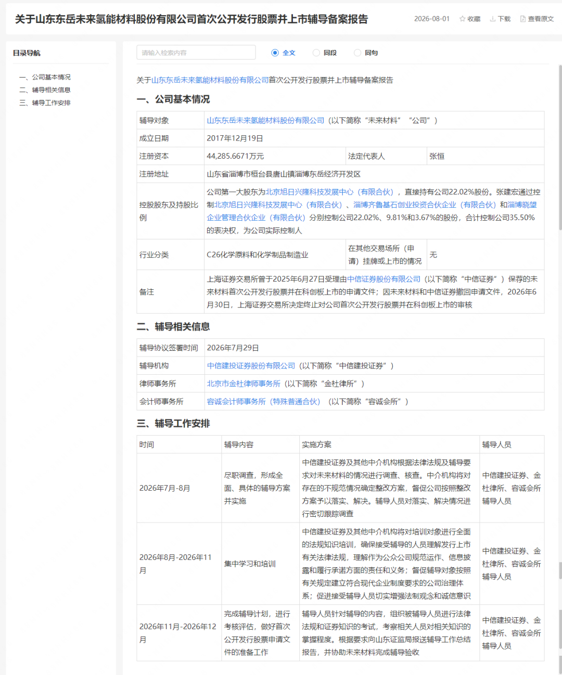Open 中信建投证券股份有限公司 link
This screenshot has width=562, height=675.
251,366
